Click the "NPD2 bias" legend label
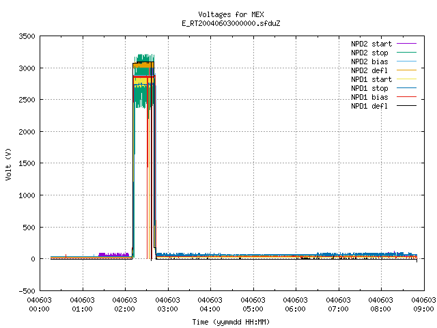This screenshot has height=328, width=437. click(369, 61)
